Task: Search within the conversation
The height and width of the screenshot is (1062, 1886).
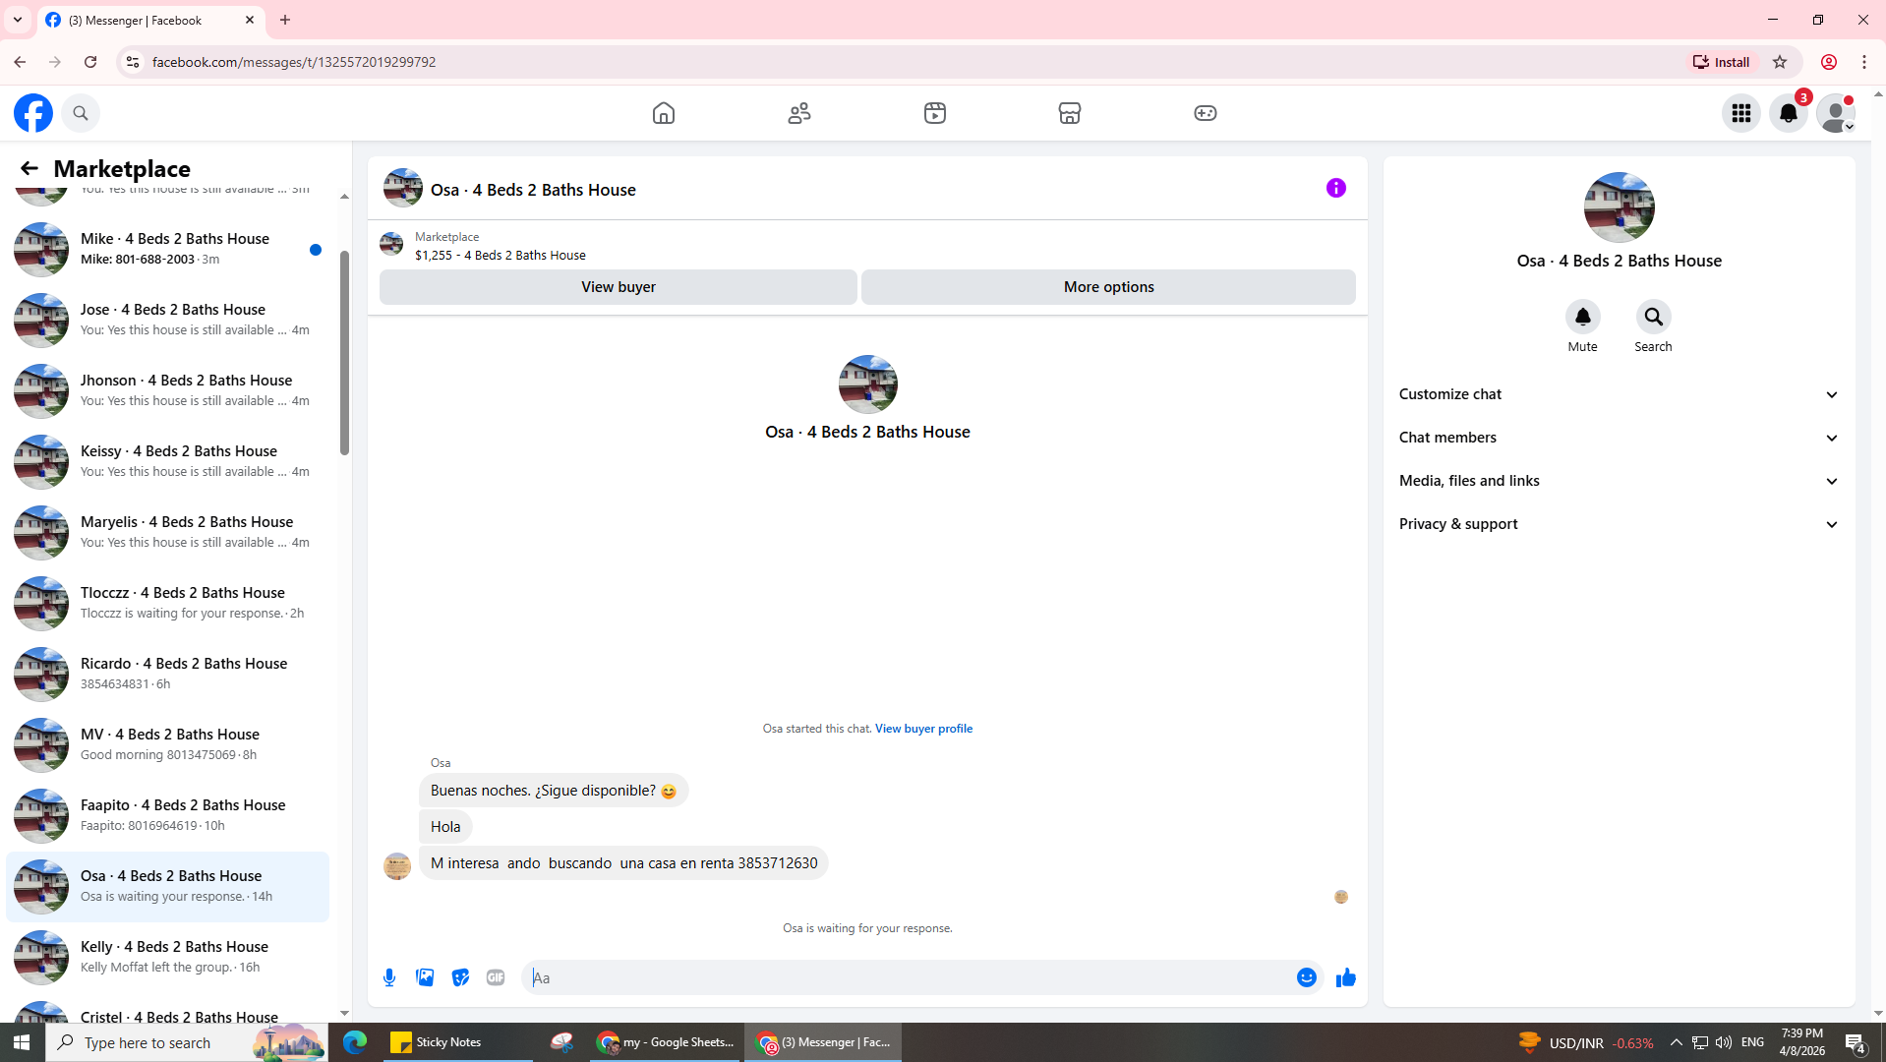Action: (1653, 317)
